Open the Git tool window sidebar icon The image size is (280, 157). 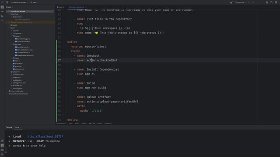[2, 154]
